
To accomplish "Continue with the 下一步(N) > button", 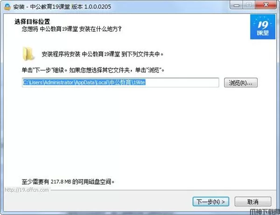I will pyautogui.click(x=211, y=202).
